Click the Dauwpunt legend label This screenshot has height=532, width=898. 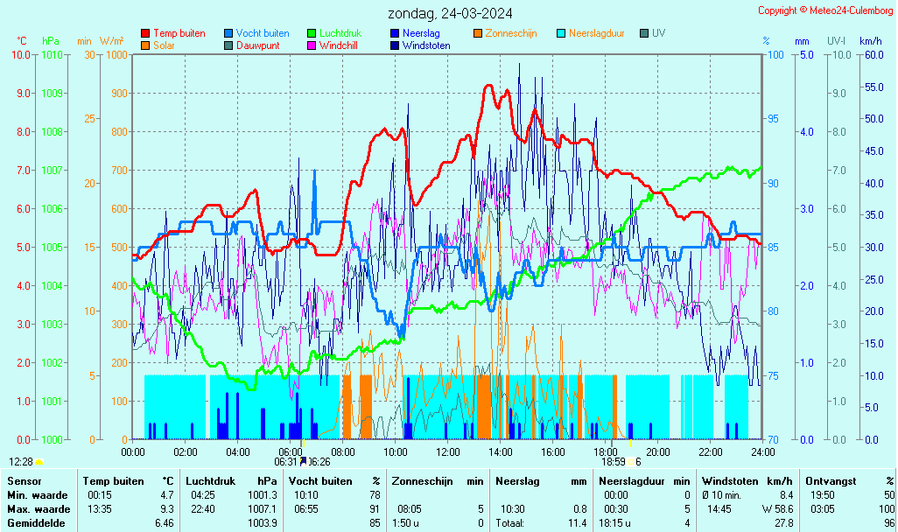[x=257, y=45]
